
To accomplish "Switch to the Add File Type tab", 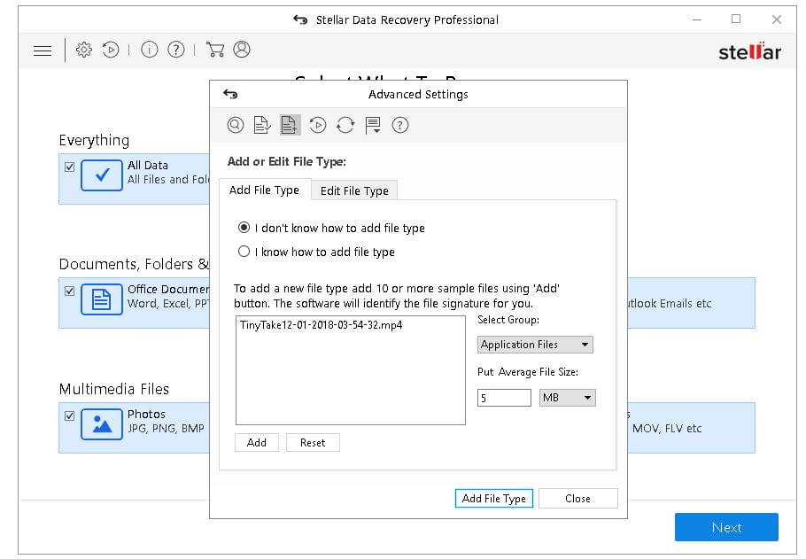I will pos(264,190).
